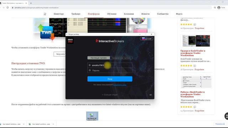Open the Новости menu item
Screen dimensions: 228x128
coord(145,14)
